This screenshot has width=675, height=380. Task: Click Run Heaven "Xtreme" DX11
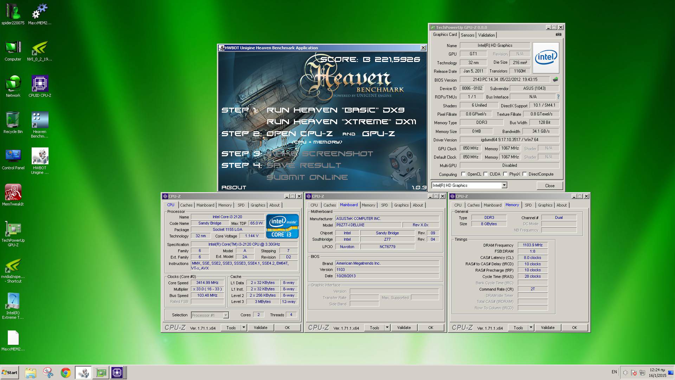click(x=341, y=122)
